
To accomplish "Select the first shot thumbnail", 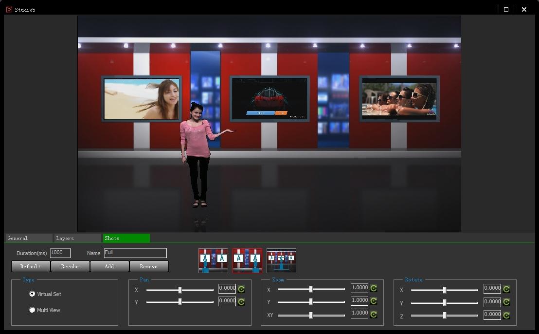I will tap(213, 260).
